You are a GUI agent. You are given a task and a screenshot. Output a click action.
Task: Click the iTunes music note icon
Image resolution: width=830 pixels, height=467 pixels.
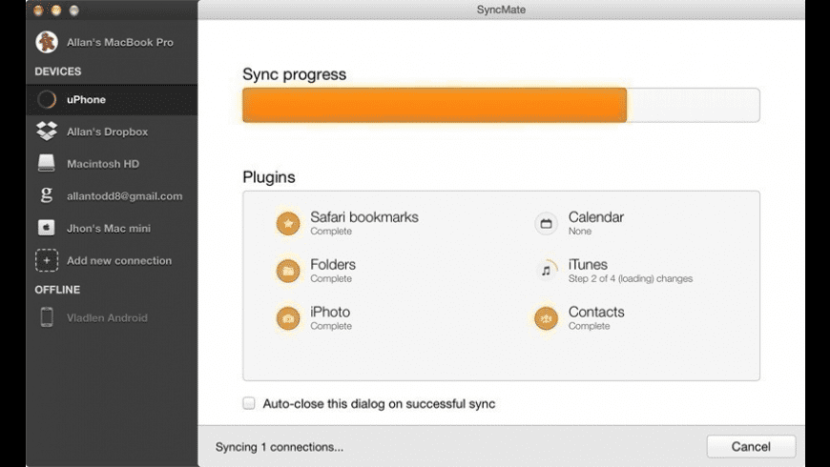(546, 271)
